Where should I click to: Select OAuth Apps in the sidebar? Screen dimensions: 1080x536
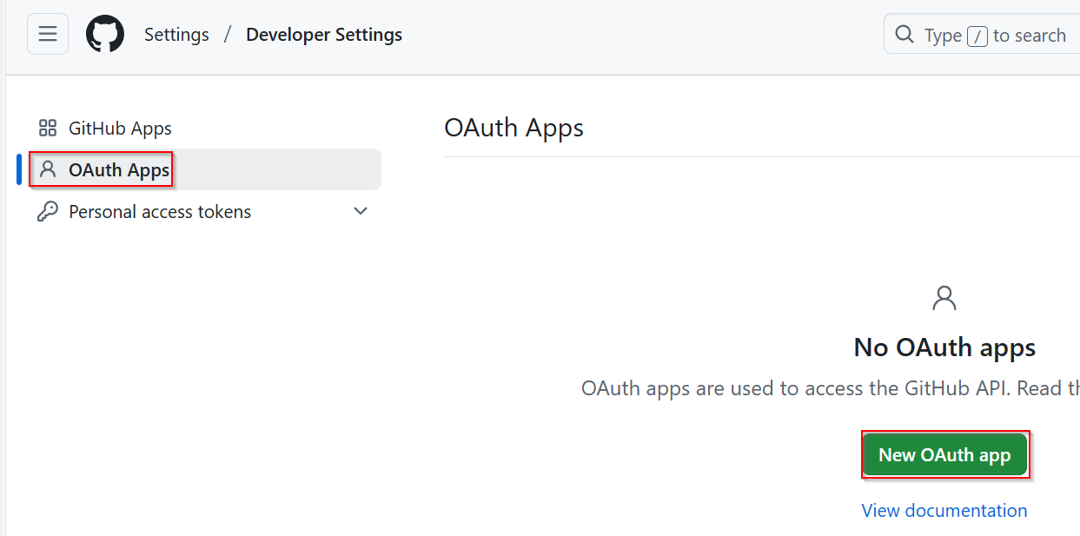(x=119, y=169)
